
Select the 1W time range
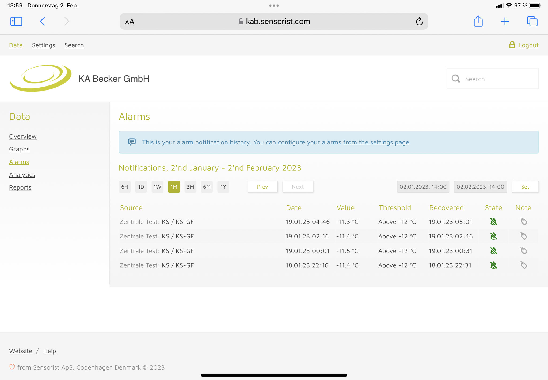pos(157,187)
